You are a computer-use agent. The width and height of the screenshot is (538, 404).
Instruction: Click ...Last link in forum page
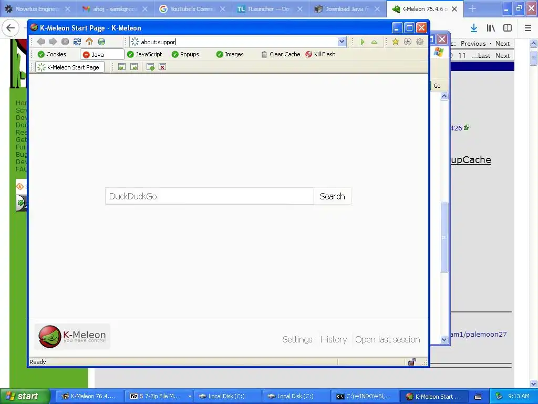coord(481,56)
